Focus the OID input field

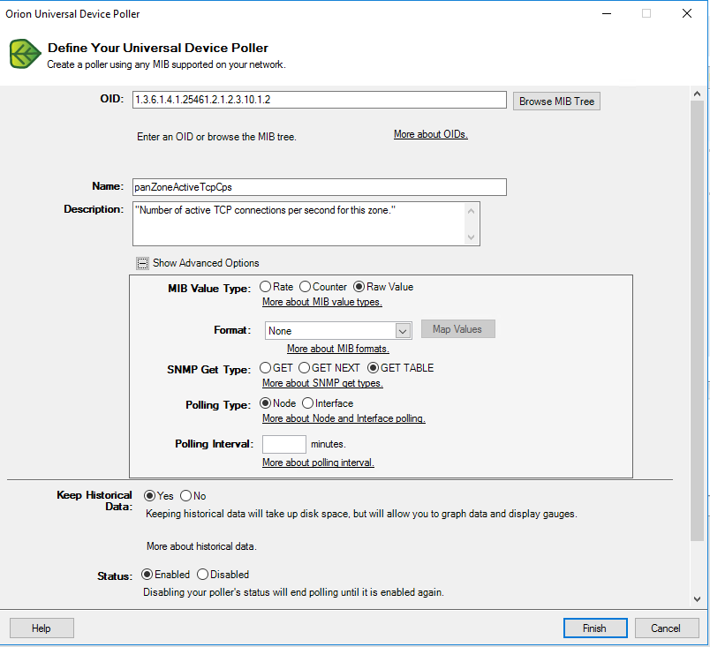click(x=319, y=100)
